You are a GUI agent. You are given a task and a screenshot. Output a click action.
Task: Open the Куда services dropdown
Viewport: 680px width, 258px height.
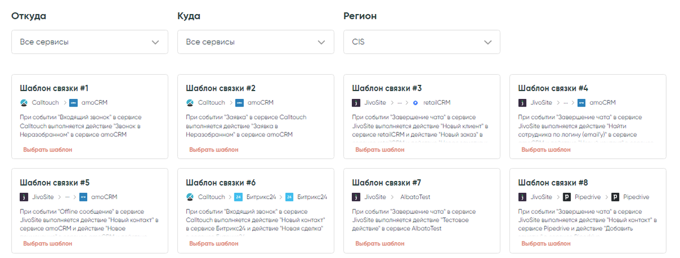point(256,42)
